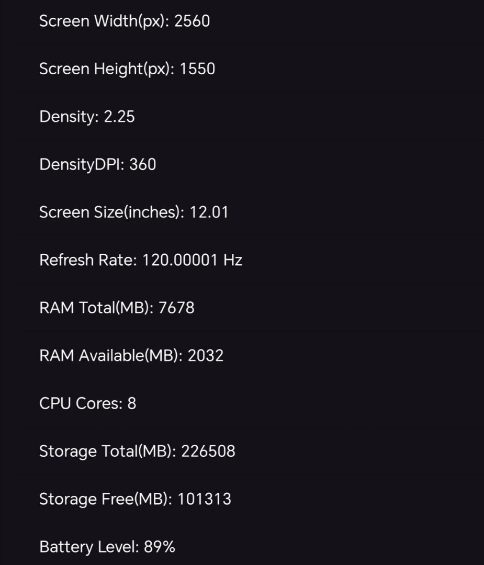
Task: Click the Density label text
Action: pyautogui.click(x=68, y=117)
